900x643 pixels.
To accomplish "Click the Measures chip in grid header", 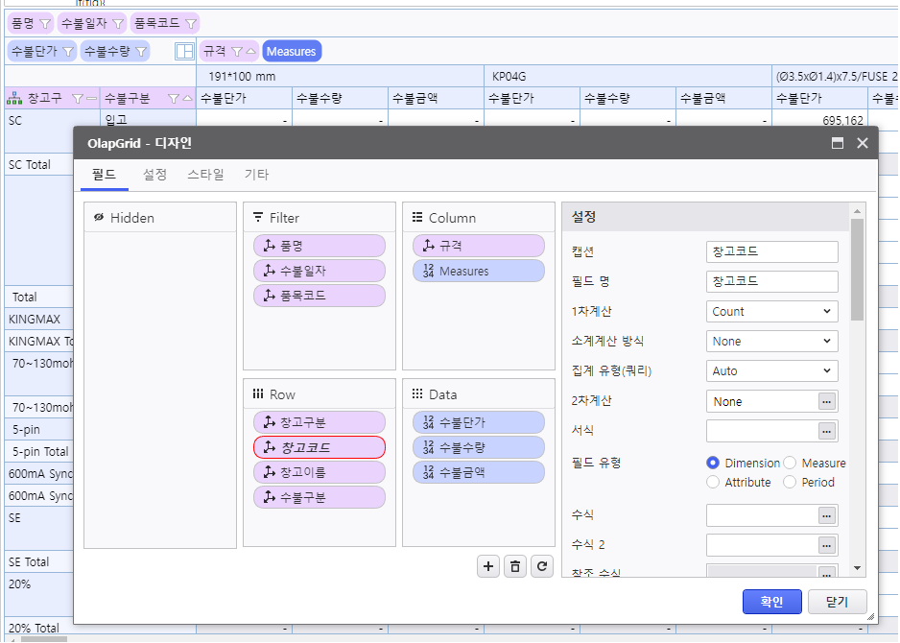I will pyautogui.click(x=292, y=52).
